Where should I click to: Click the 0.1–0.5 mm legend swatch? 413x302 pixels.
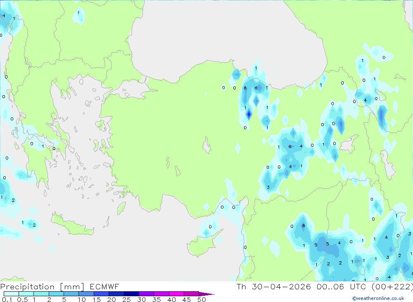tap(11, 294)
